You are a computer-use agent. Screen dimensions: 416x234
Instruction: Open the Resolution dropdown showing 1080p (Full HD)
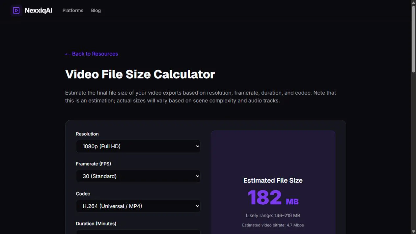tap(138, 146)
